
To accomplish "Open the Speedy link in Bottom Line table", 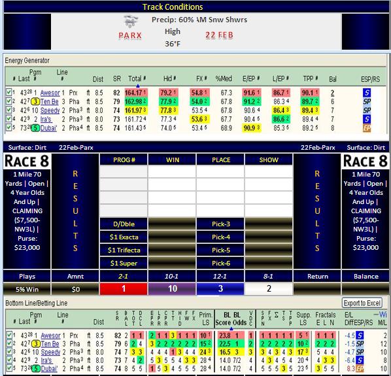I will [x=50, y=352].
